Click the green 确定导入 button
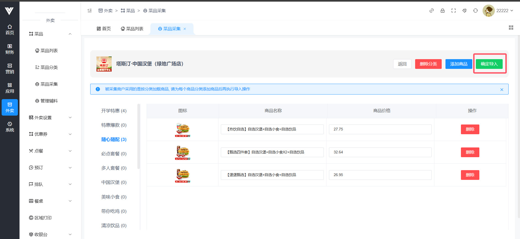520x239 pixels. point(489,64)
